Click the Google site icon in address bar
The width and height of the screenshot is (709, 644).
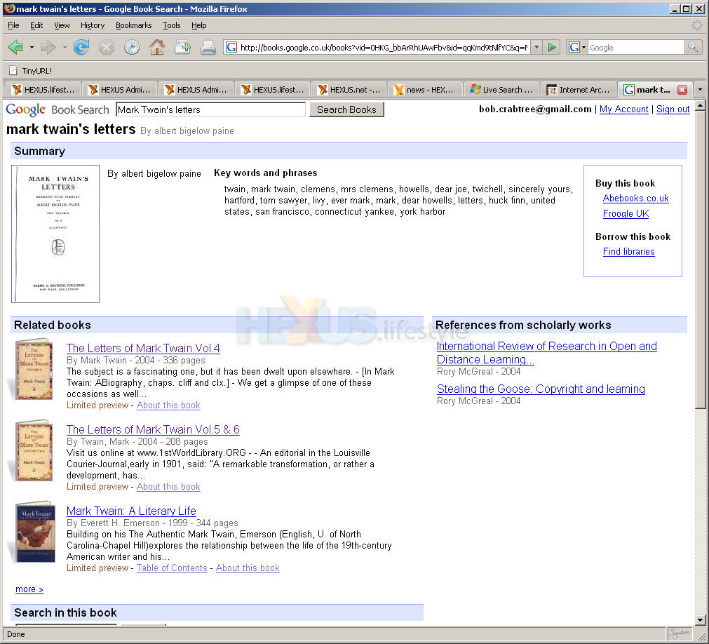[x=231, y=47]
